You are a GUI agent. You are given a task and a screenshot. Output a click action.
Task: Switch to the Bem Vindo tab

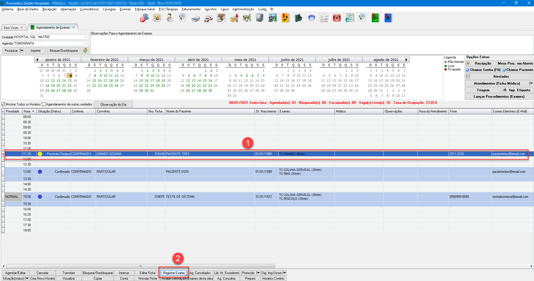coord(11,28)
